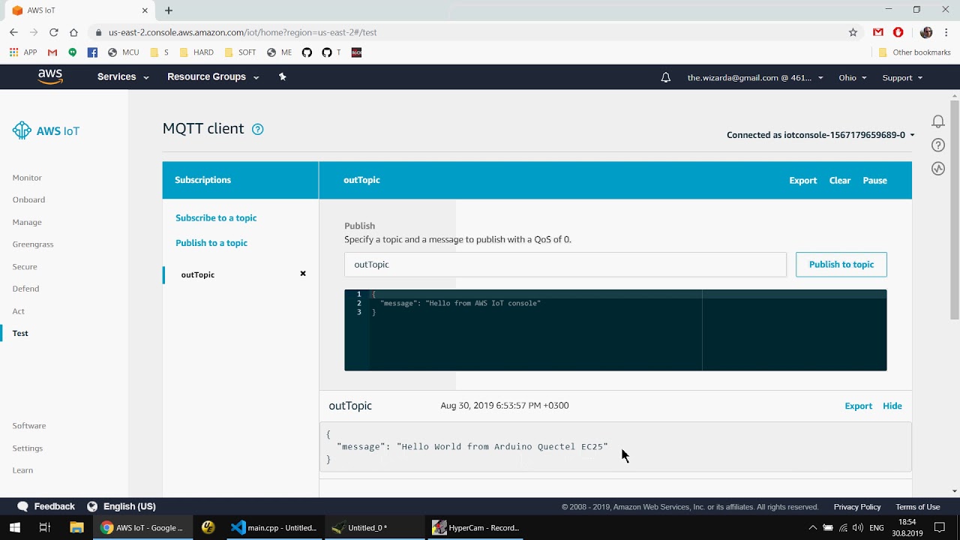Open the Privacy Policy link
The width and height of the screenshot is (960, 540).
coord(857,507)
